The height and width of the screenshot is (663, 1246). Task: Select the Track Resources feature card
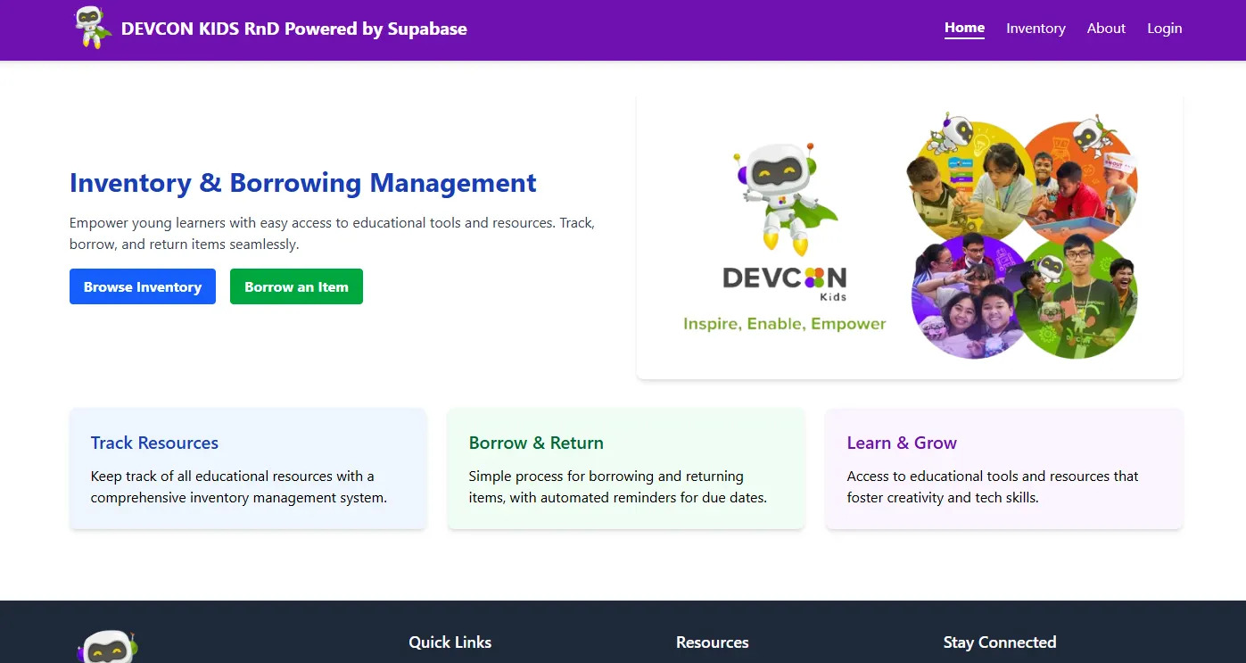click(x=248, y=469)
